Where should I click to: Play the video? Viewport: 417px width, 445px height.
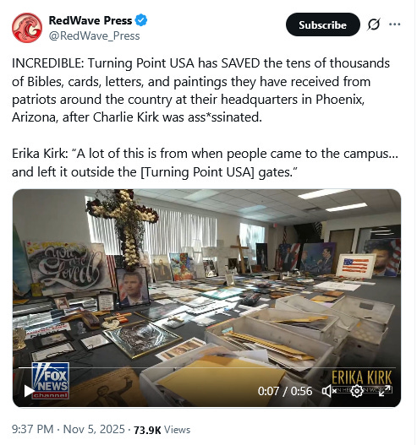coord(29,391)
